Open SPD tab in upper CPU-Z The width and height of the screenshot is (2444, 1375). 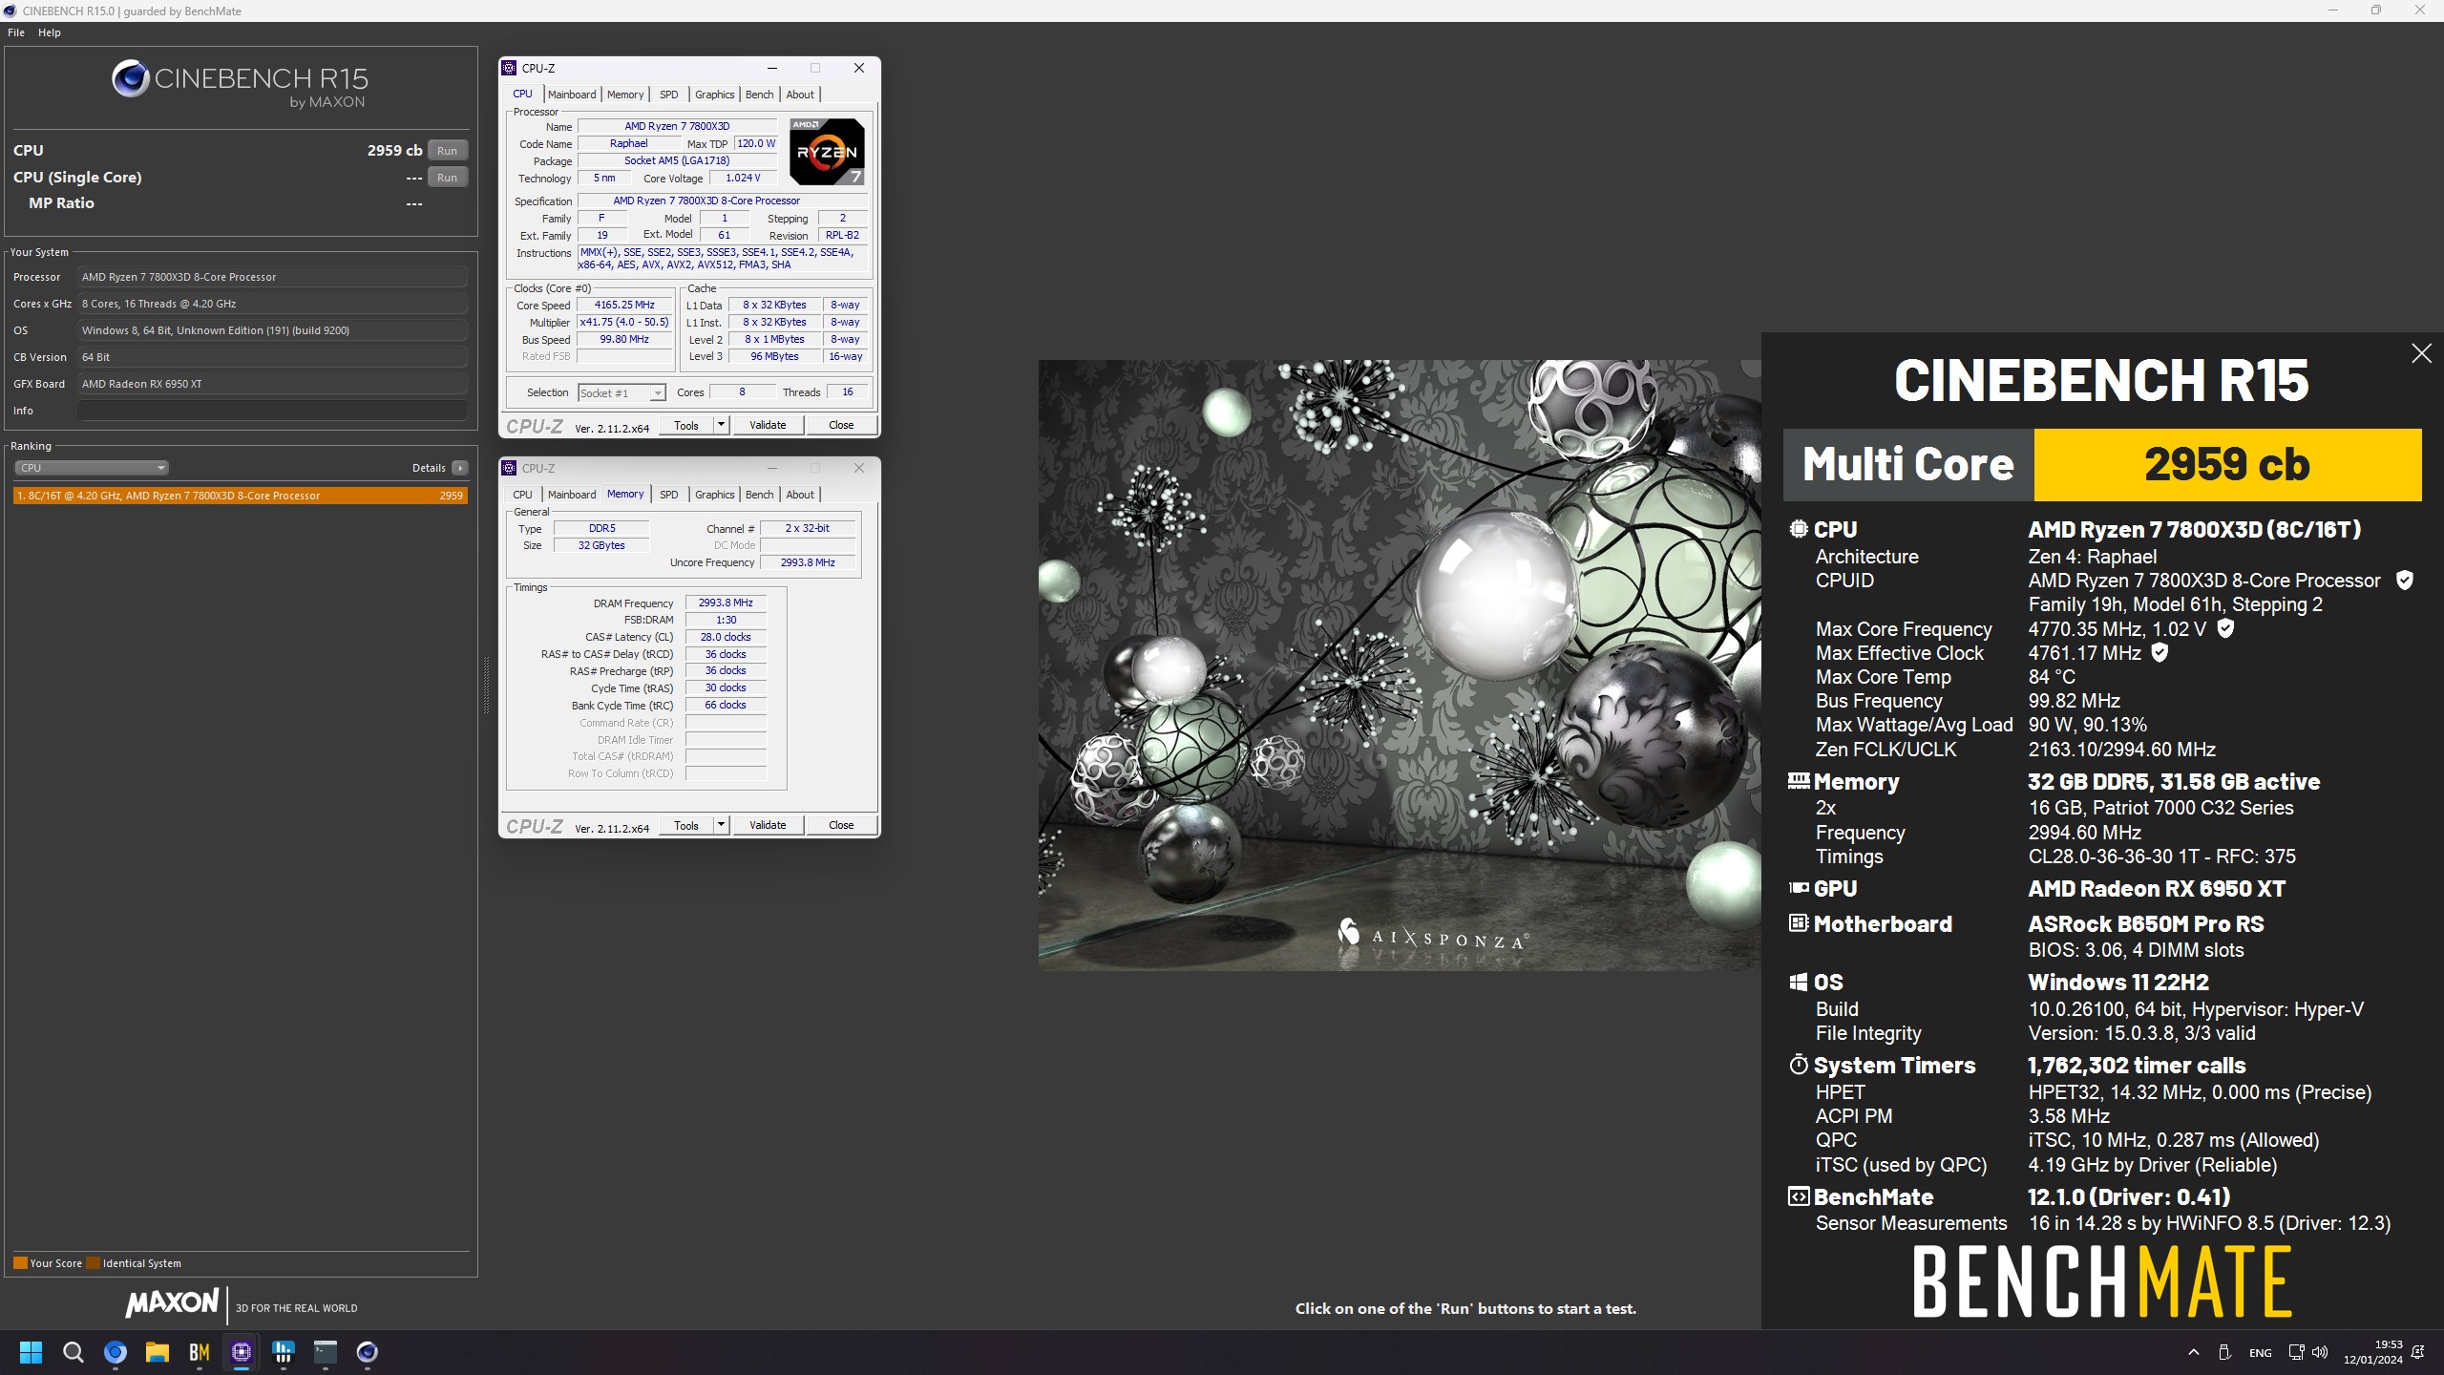point(668,95)
